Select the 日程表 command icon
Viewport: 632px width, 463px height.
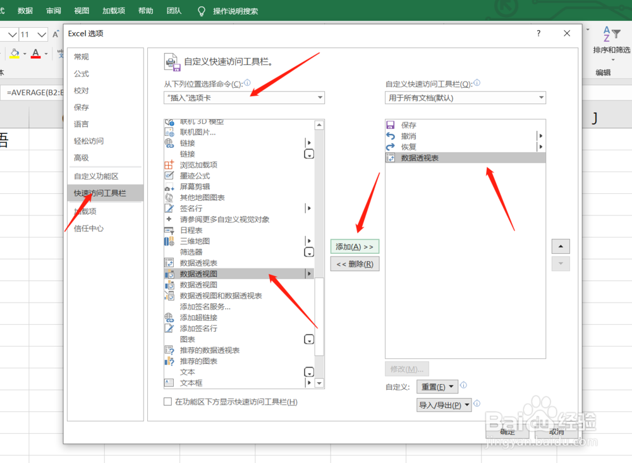(x=169, y=230)
